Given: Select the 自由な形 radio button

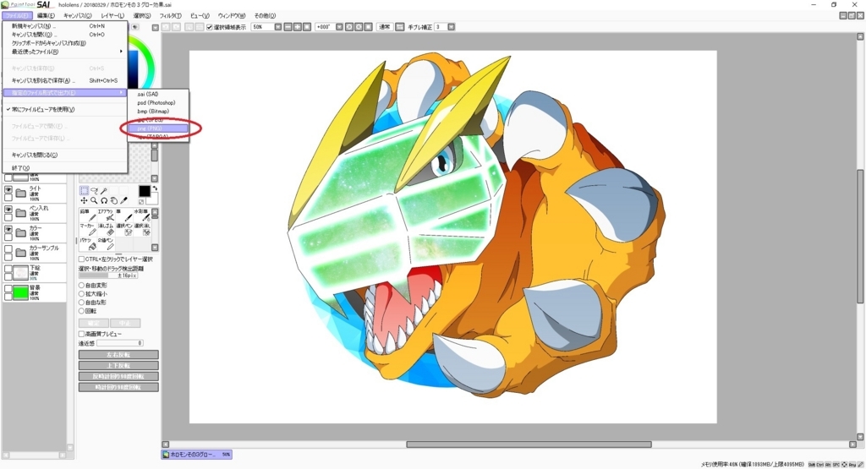Looking at the screenshot, I should pos(81,303).
